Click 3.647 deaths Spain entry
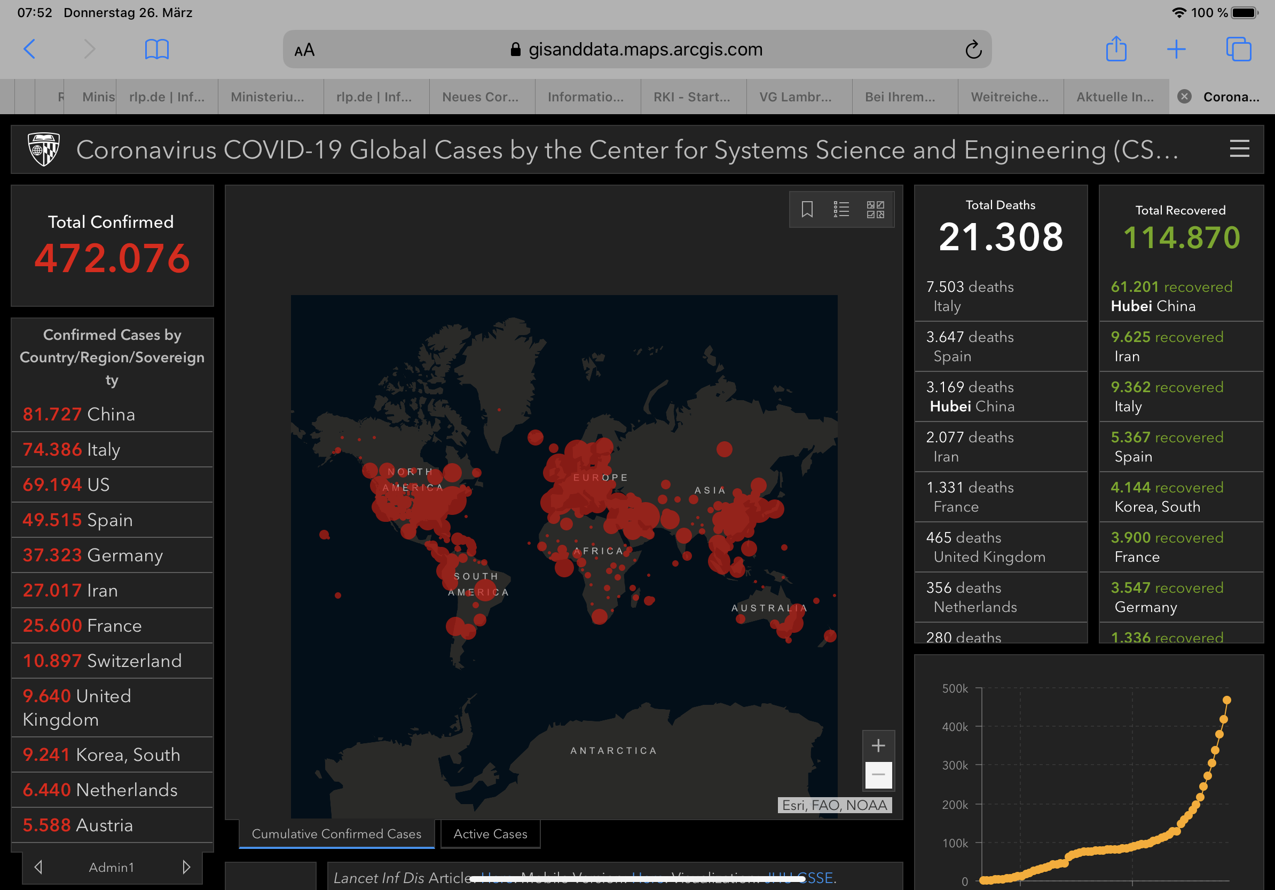Screen dimensions: 1275x890 point(1001,346)
